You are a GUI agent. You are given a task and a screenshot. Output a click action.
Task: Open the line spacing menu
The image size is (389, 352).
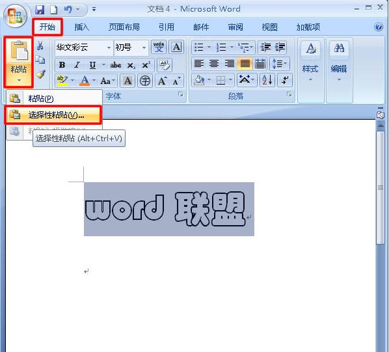pyautogui.click(x=279, y=64)
